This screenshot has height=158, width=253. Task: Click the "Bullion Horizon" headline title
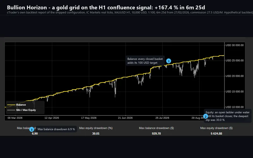click(x=106, y=7)
